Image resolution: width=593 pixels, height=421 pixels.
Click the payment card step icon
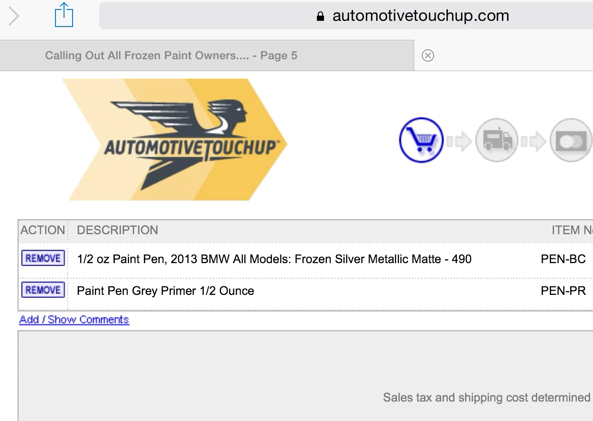coord(572,140)
